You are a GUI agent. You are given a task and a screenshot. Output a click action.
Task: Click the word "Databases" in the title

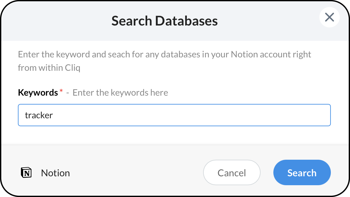[x=186, y=21]
